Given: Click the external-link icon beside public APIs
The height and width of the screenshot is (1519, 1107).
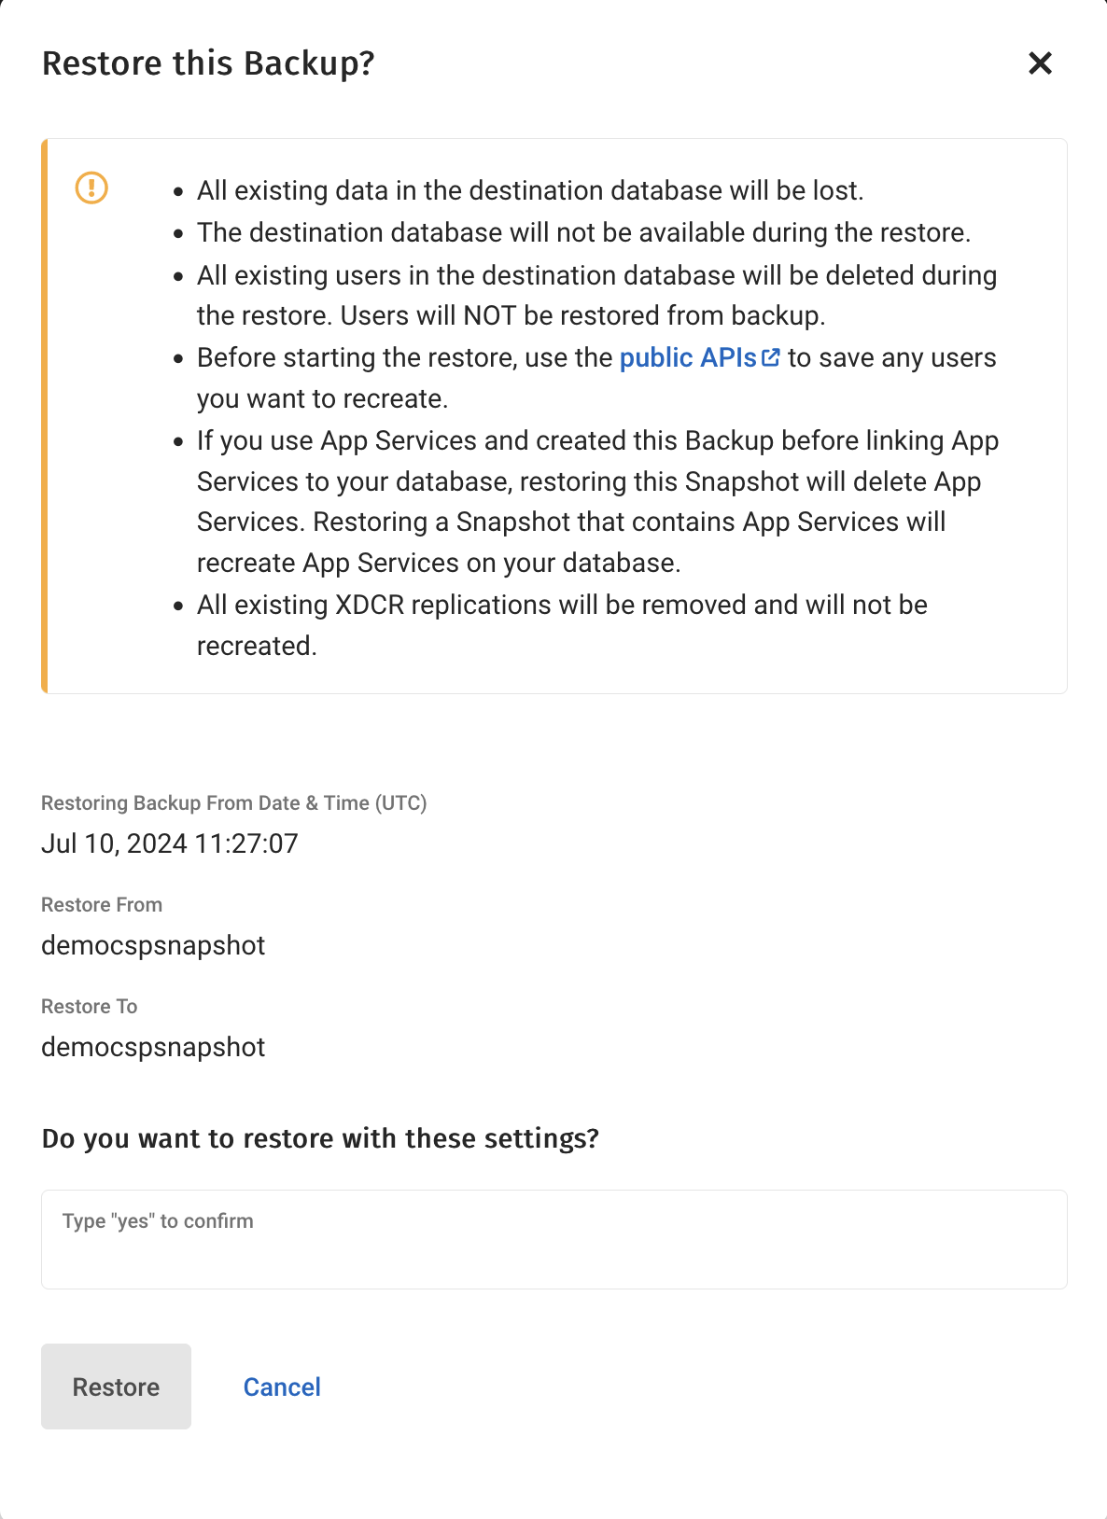Looking at the screenshot, I should 771,357.
